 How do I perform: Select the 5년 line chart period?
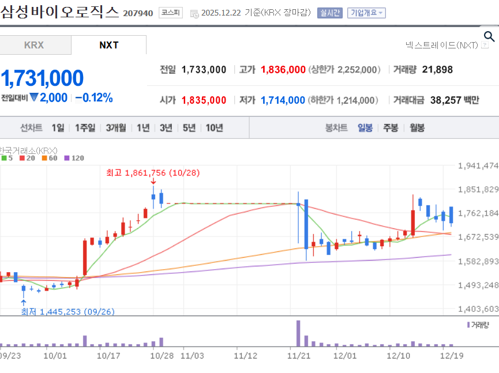coord(189,128)
